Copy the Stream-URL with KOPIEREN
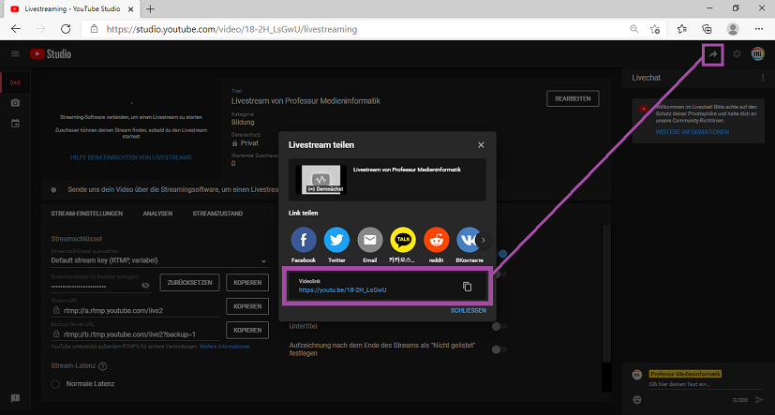 [247, 306]
